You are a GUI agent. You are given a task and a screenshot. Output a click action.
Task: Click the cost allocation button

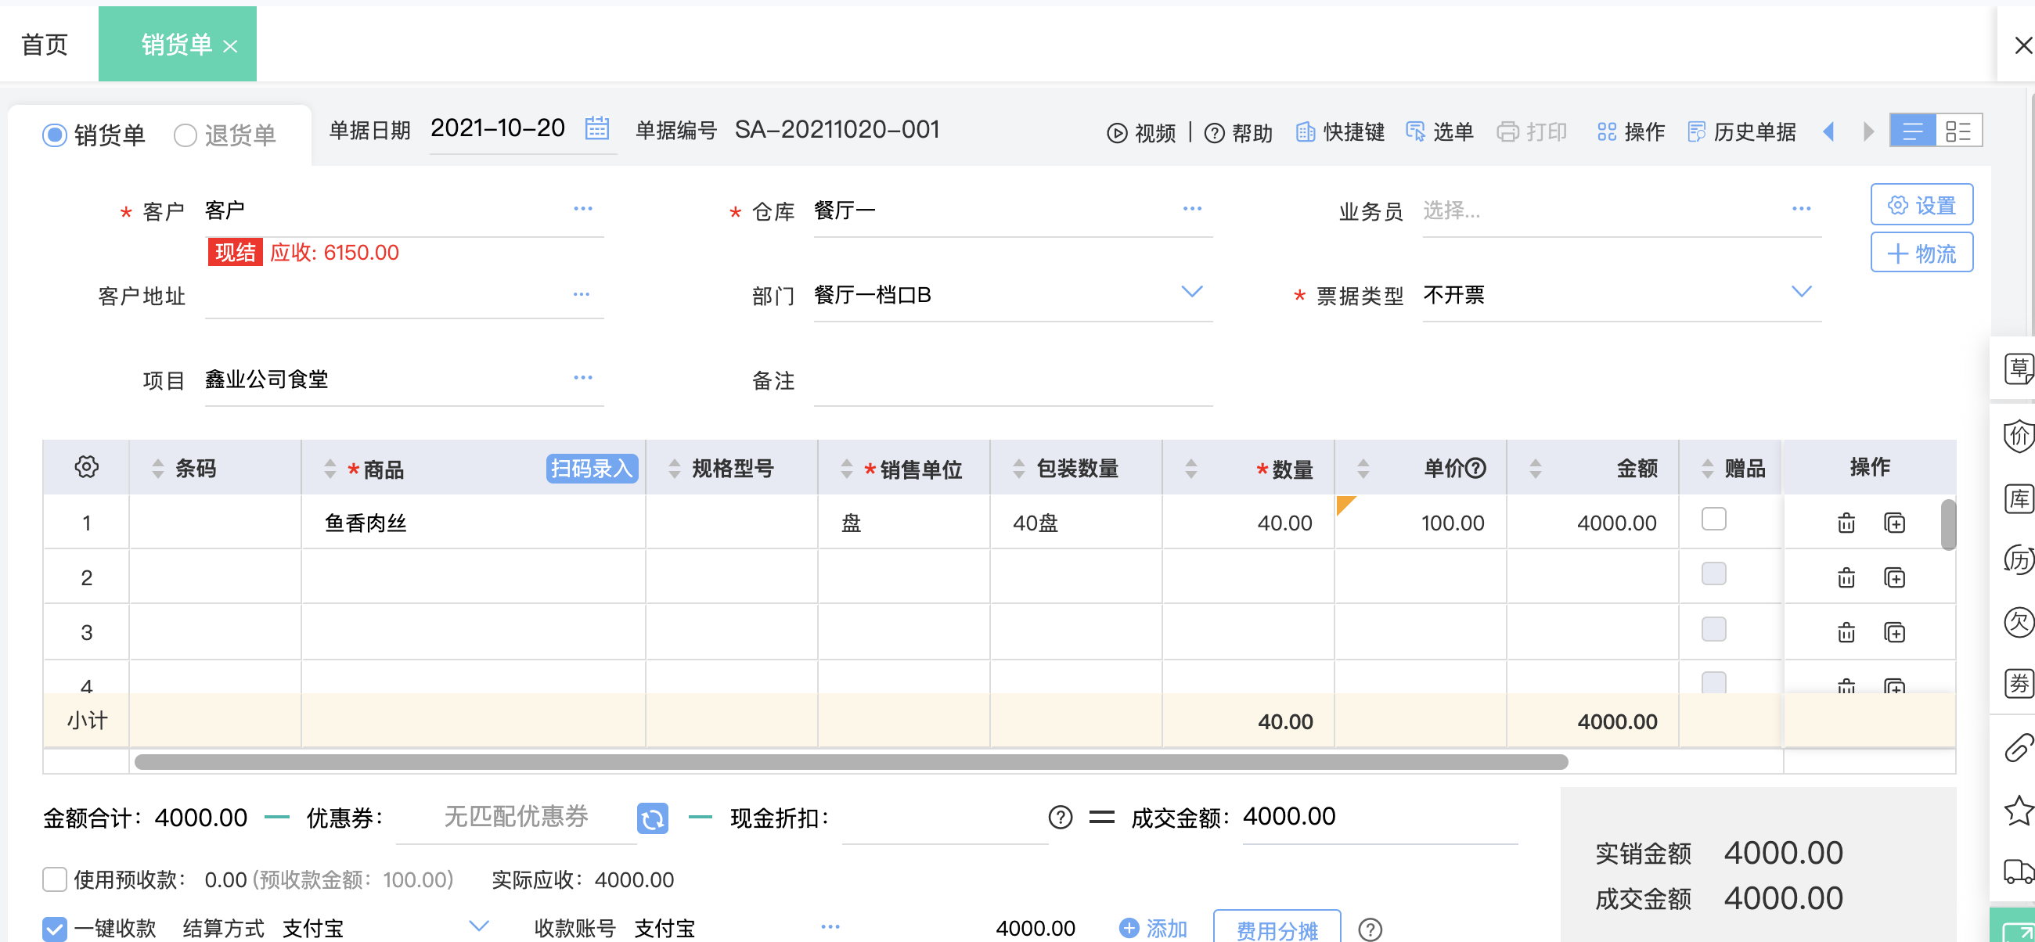pyautogui.click(x=1277, y=928)
